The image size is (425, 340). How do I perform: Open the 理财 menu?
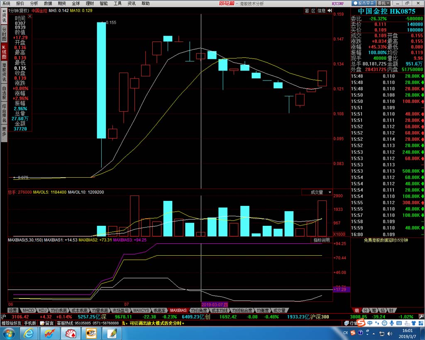pyautogui.click(x=90, y=3)
